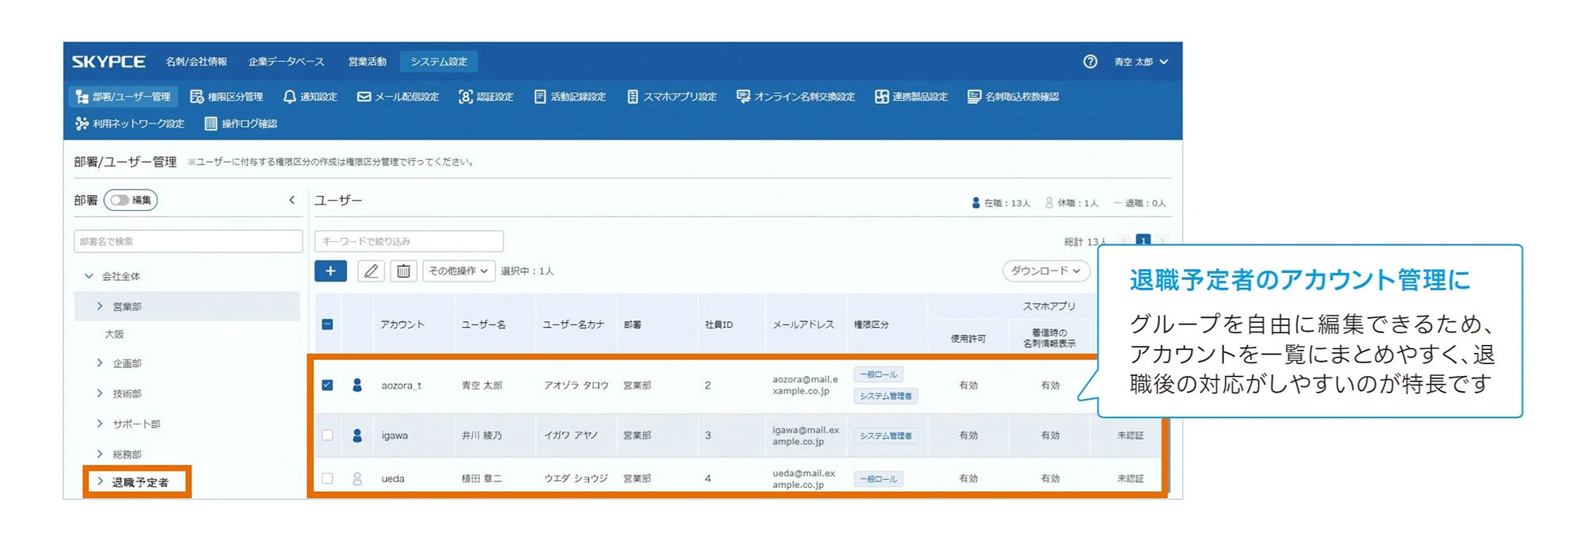1586x541 pixels.
Task: Open 通知設定 with the bell icon
Action: coord(310,97)
